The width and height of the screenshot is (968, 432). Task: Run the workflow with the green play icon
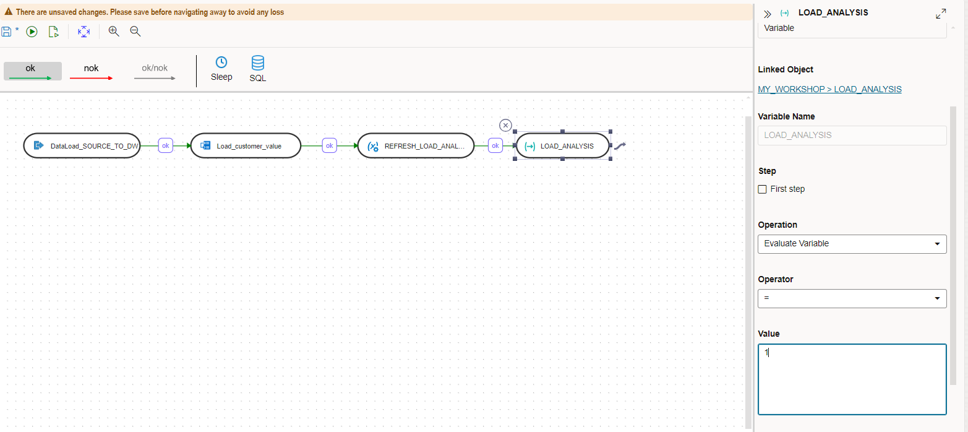pos(32,32)
